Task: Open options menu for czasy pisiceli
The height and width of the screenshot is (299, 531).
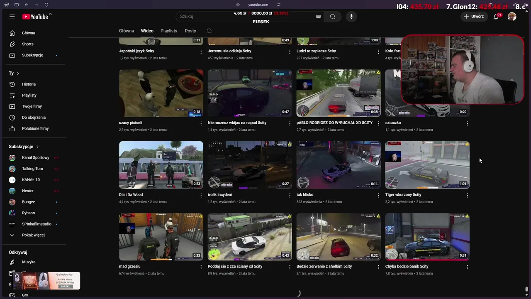Action: (x=201, y=123)
